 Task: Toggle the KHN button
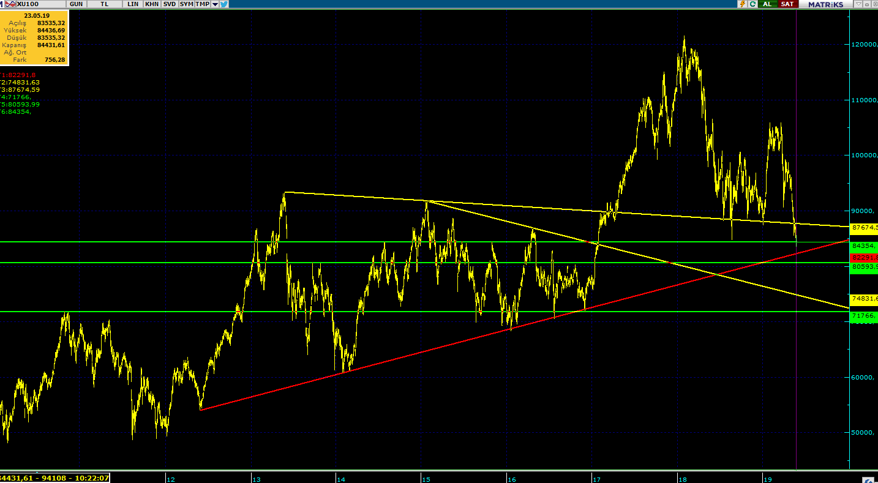(152, 4)
